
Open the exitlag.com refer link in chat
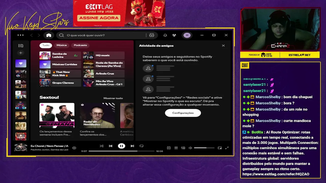276,174
